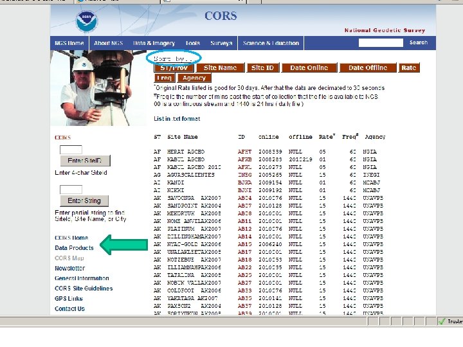This screenshot has height=347, width=463.
Task: Click the Enter String button
Action: click(84, 200)
